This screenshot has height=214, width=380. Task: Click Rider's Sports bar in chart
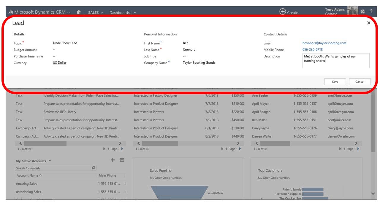[313, 189]
